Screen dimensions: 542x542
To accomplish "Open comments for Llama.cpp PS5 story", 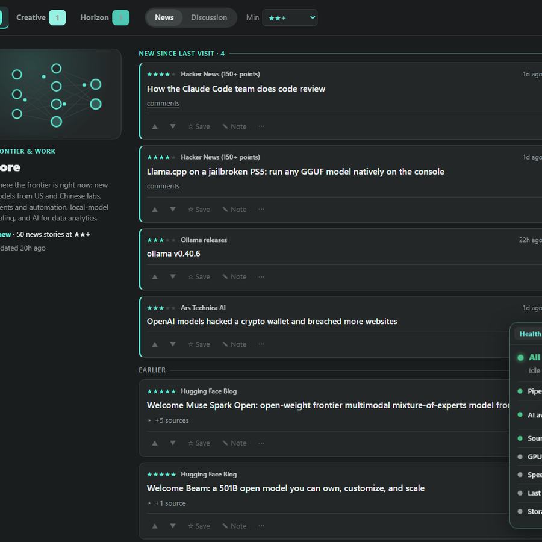I will click(x=163, y=186).
